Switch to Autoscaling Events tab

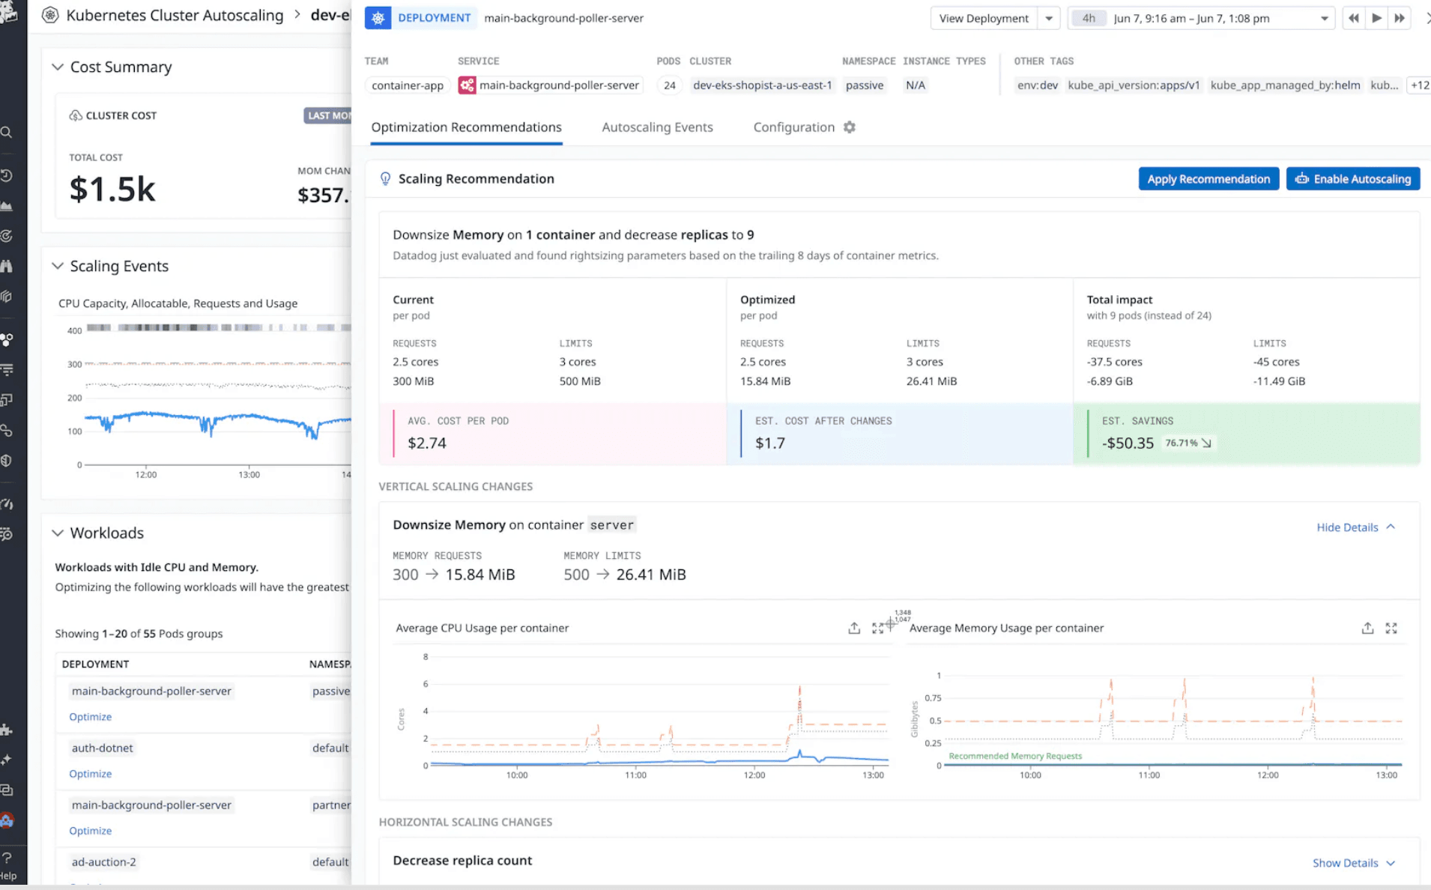tap(657, 127)
